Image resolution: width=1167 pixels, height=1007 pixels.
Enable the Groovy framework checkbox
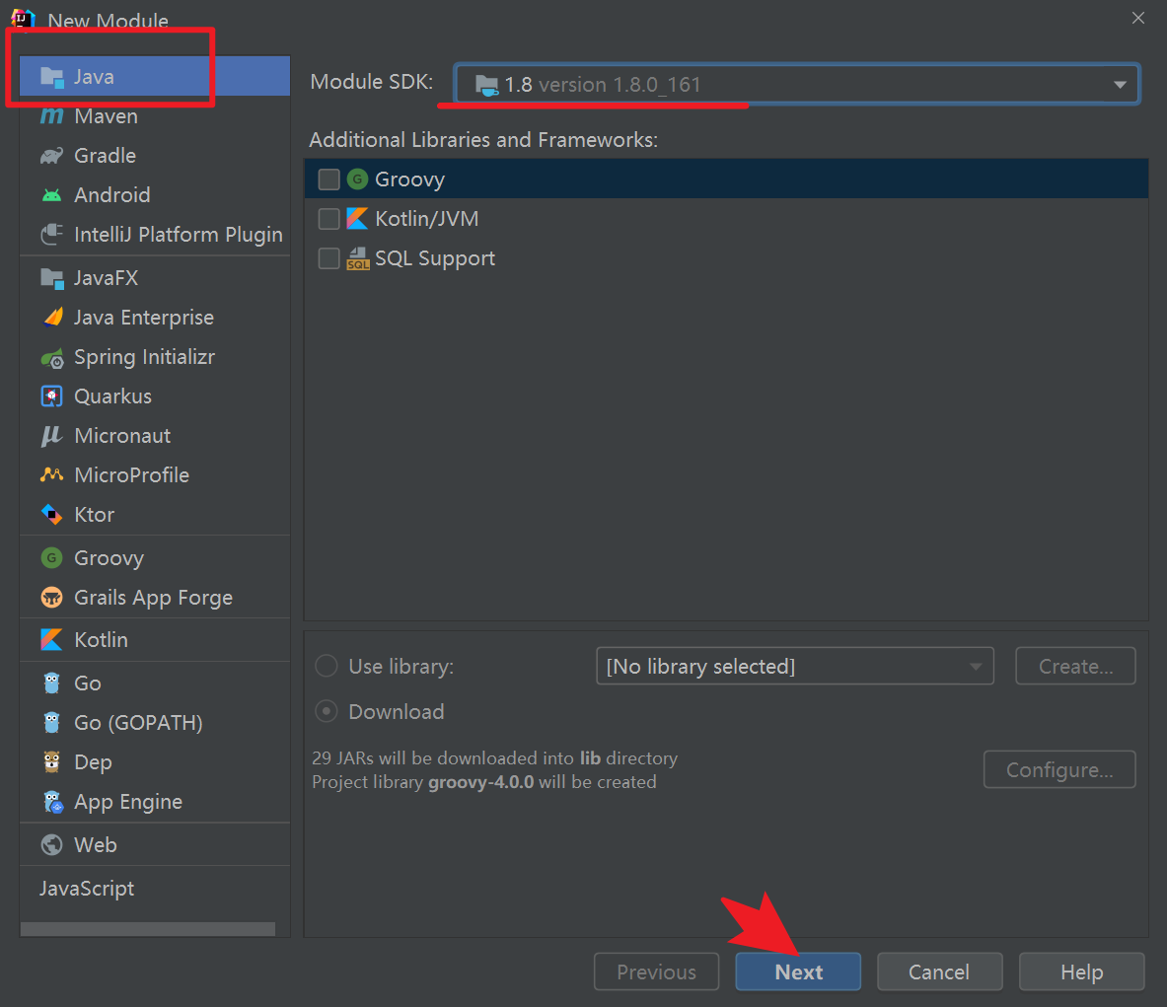[328, 180]
